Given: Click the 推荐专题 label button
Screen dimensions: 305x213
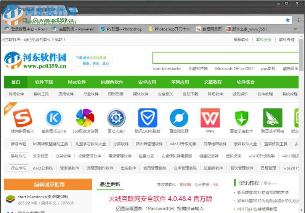Looking at the screenshot, I should pos(19,144).
